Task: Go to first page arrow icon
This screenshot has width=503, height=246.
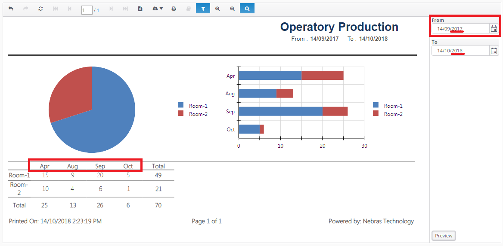Action: 55,9
